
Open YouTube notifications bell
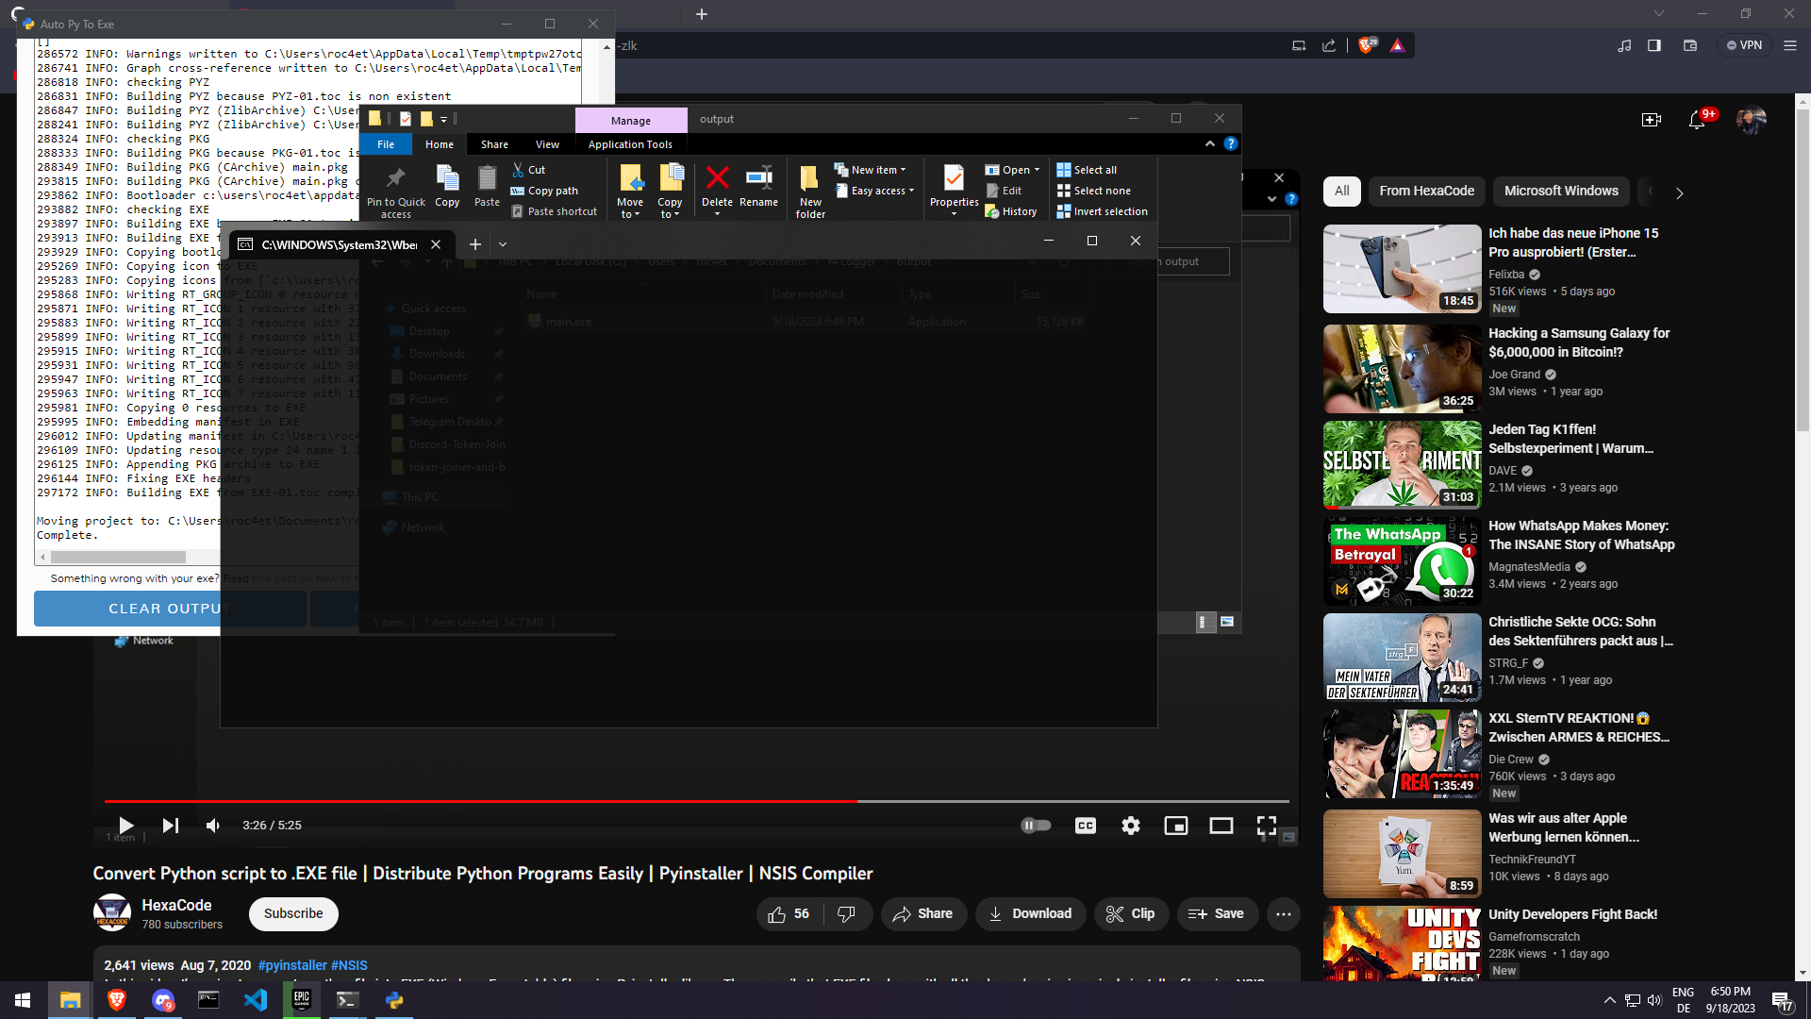[1697, 120]
